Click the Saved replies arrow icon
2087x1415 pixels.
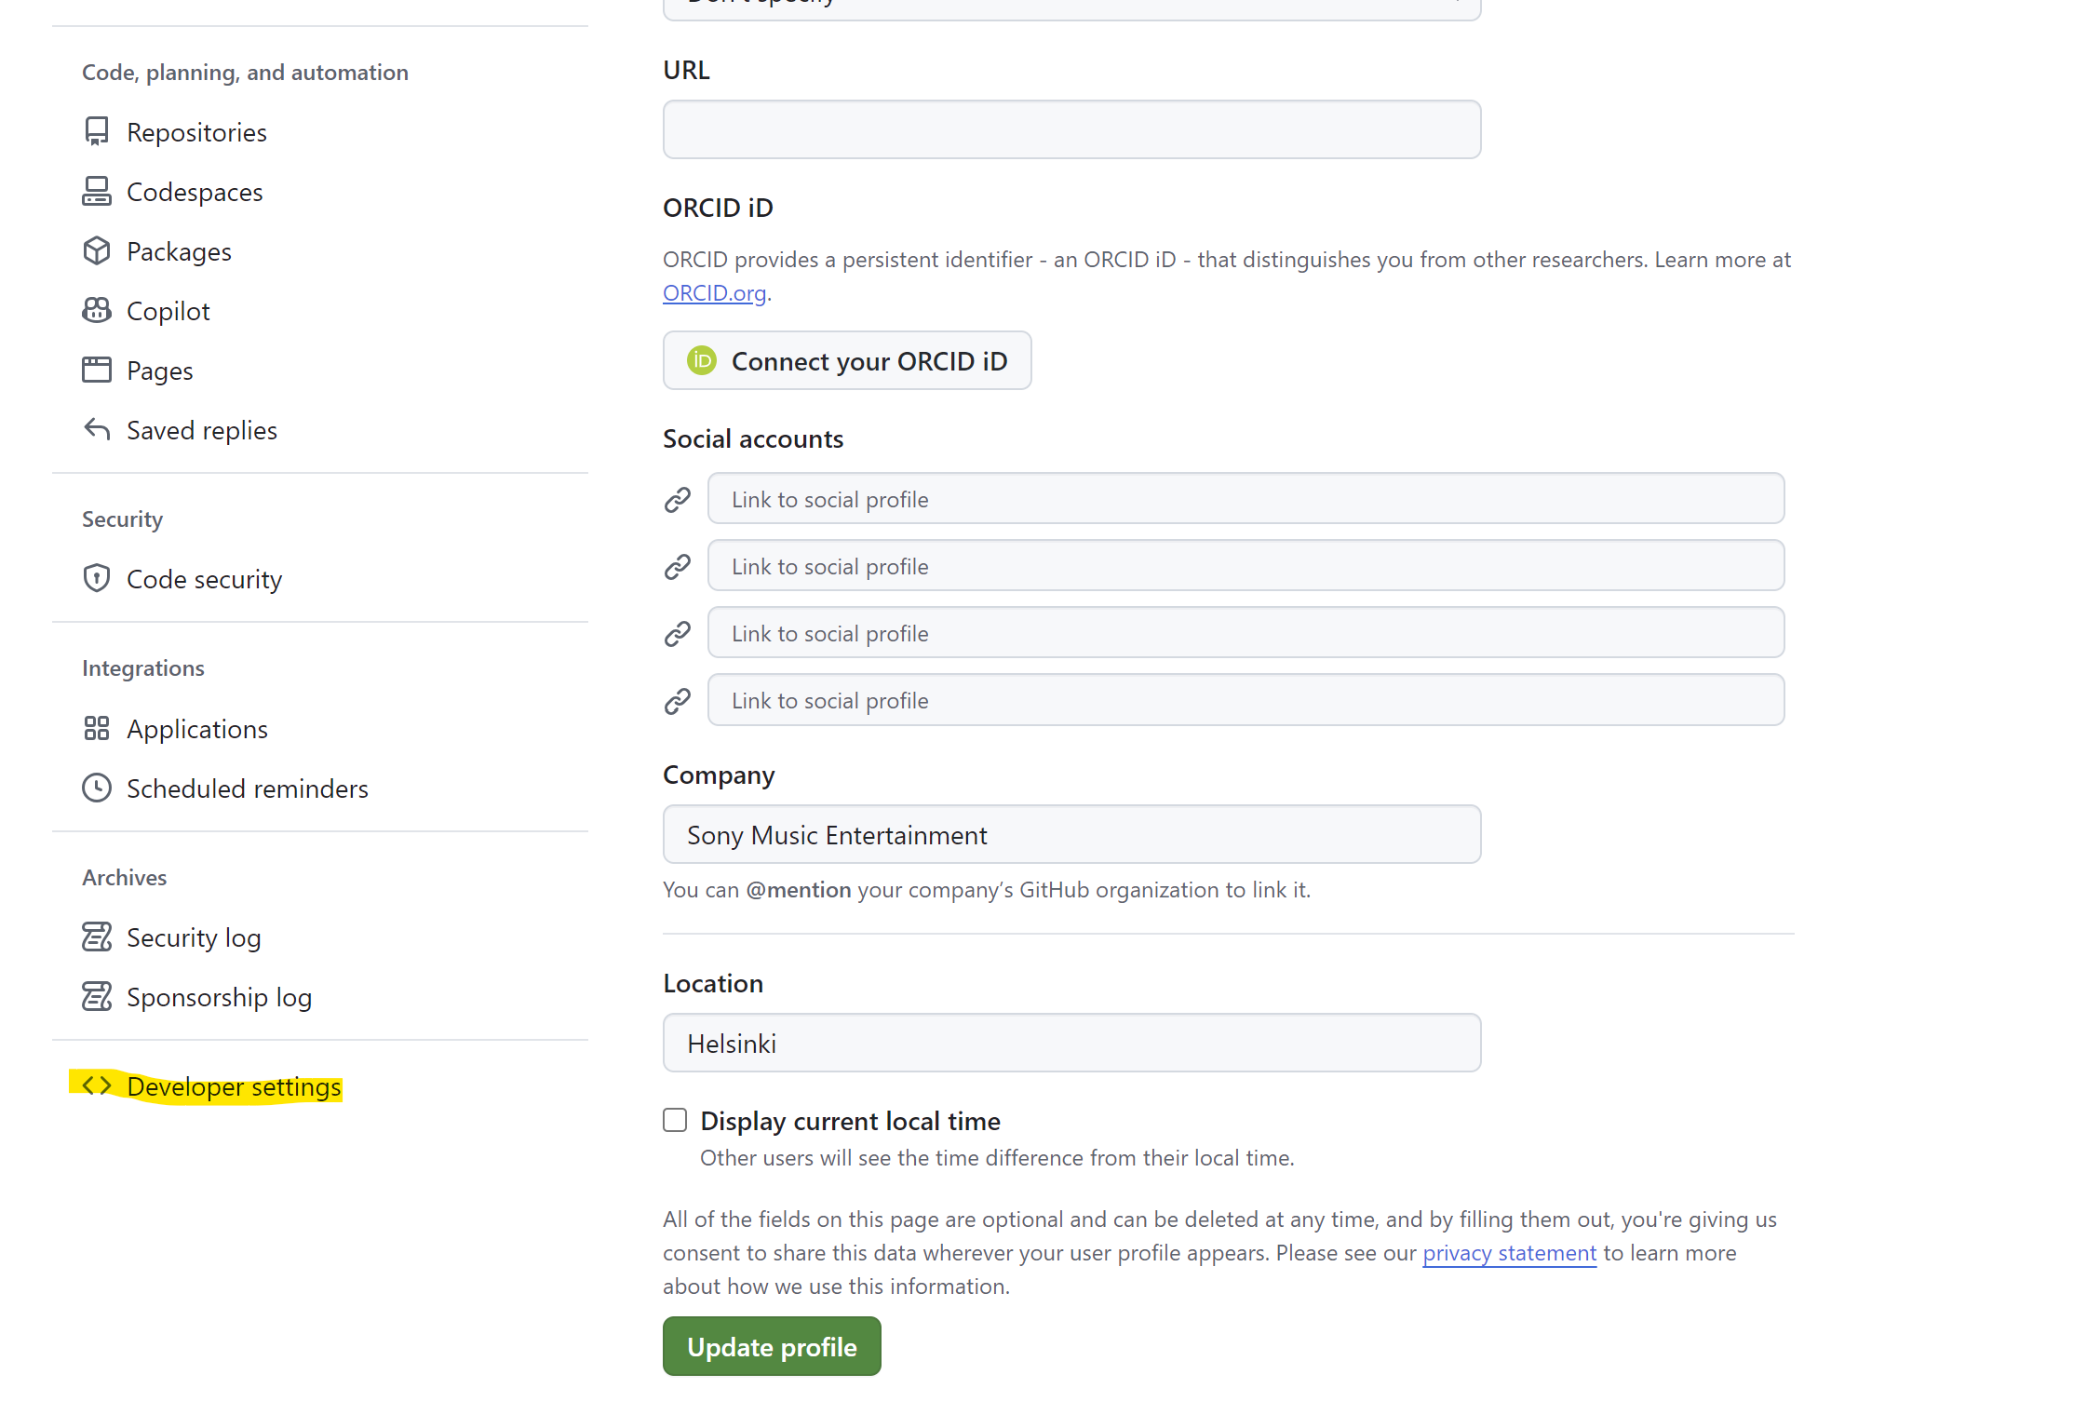pos(97,429)
